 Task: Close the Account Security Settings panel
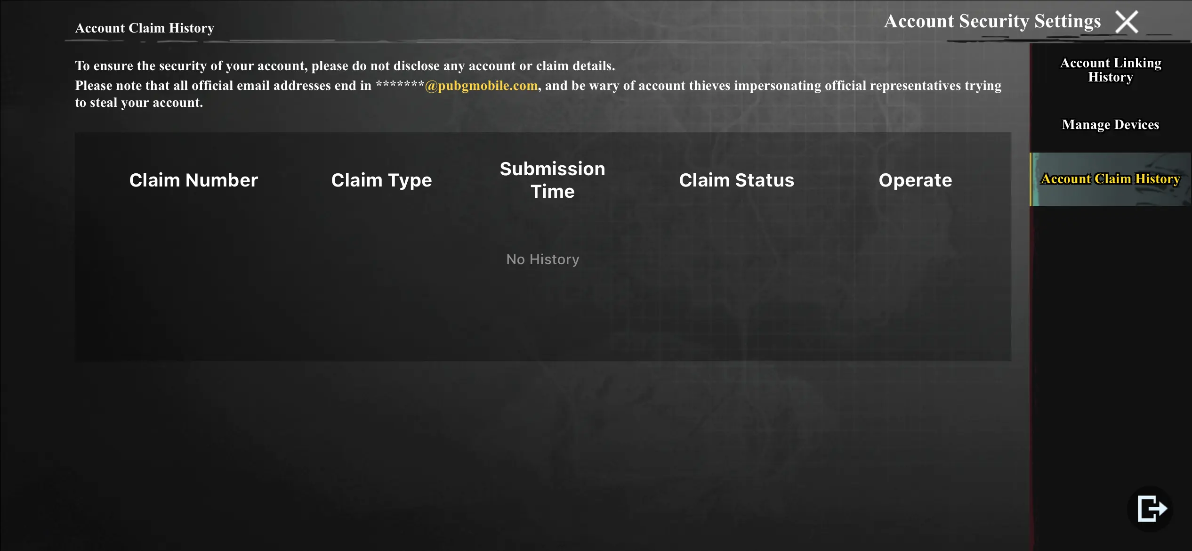coord(1127,22)
